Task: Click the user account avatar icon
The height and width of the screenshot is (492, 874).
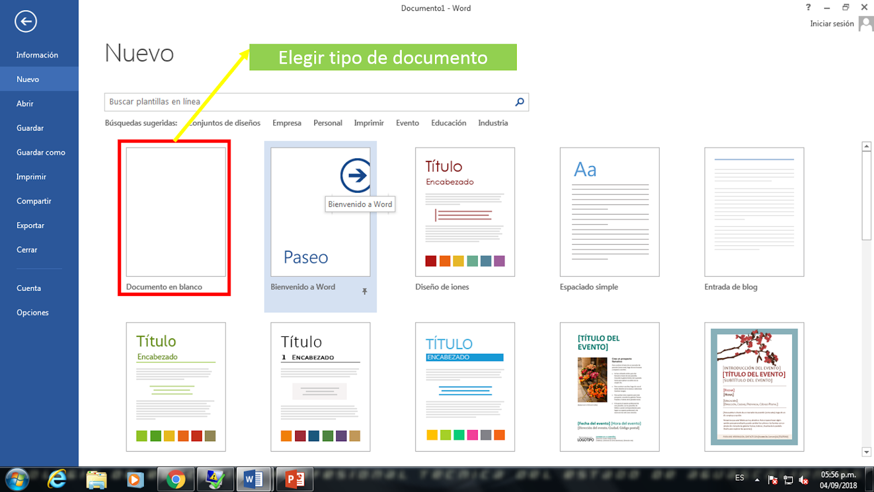Action: pyautogui.click(x=866, y=23)
